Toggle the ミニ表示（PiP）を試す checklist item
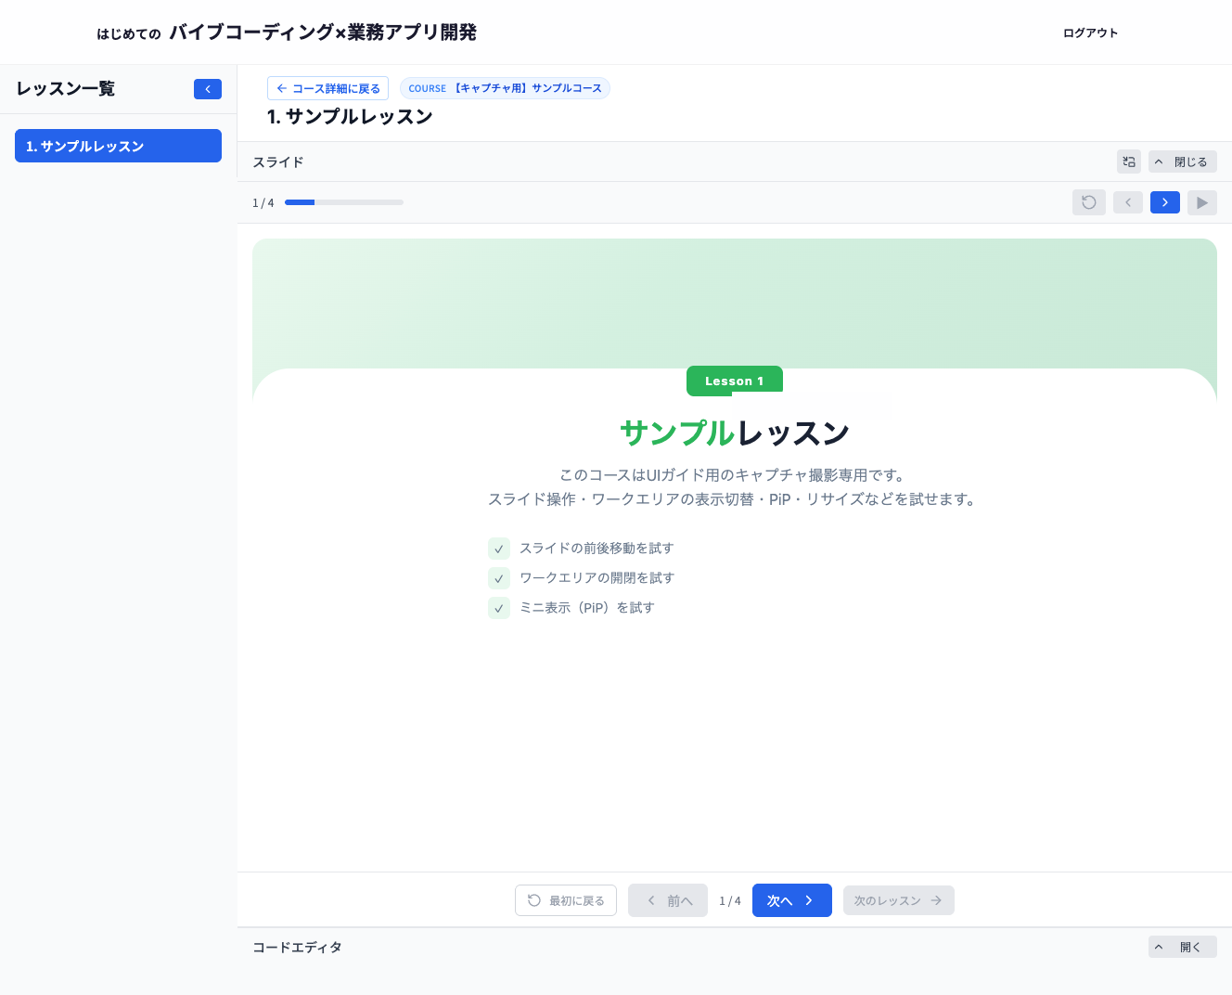This screenshot has height=995, width=1232. click(x=499, y=608)
